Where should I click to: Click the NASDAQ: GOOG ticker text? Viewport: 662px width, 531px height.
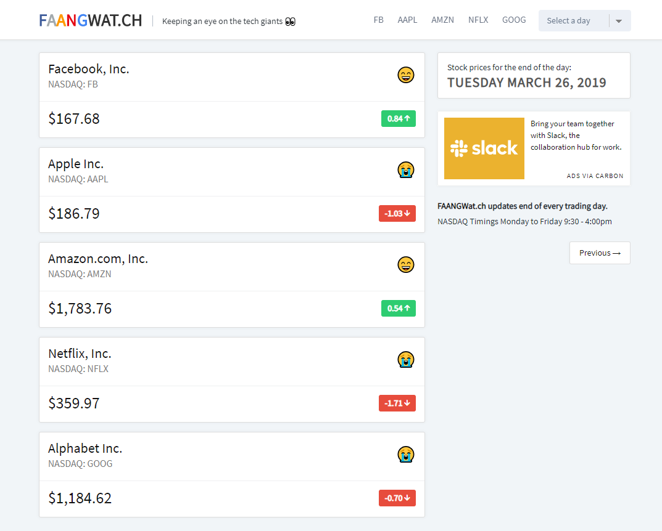pyautogui.click(x=80, y=464)
